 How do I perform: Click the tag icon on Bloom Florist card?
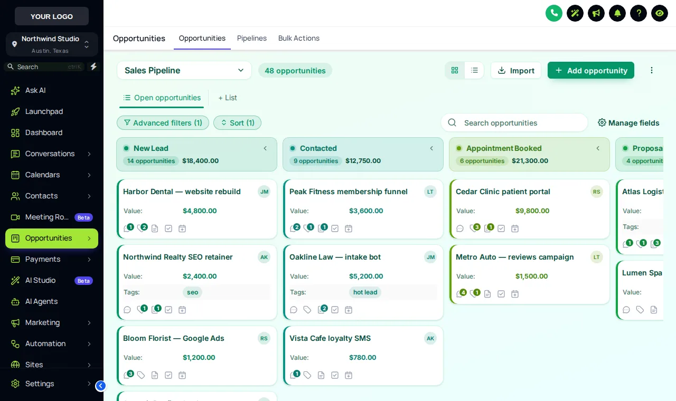(141, 375)
